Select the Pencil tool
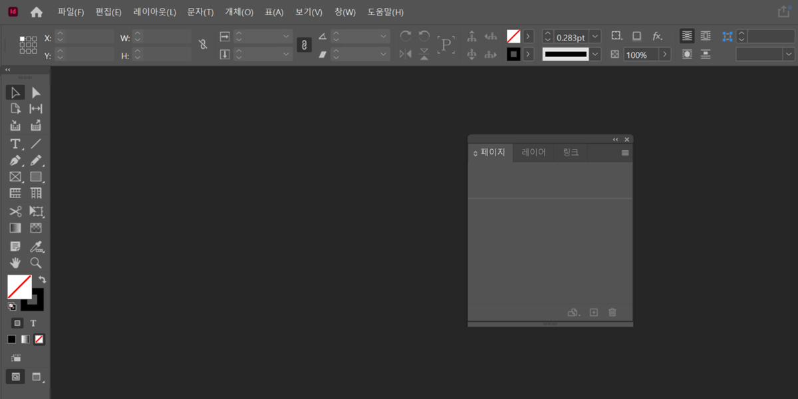The height and width of the screenshot is (399, 798). point(37,160)
